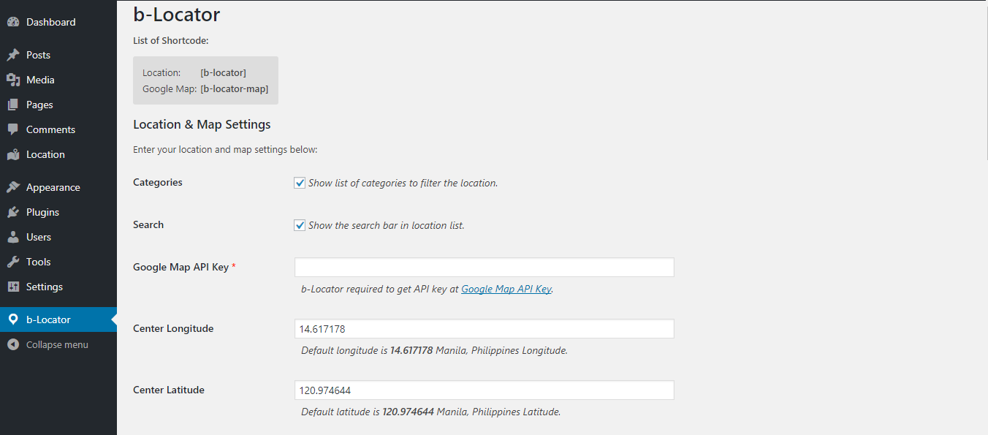Uncheck the show search bar checkbox
The image size is (988, 435).
[300, 225]
